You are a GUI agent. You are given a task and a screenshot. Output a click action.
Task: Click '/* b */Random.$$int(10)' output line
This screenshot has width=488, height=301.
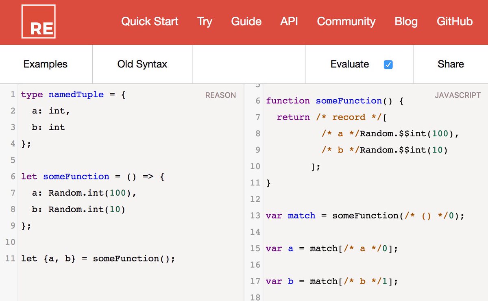(x=385, y=150)
